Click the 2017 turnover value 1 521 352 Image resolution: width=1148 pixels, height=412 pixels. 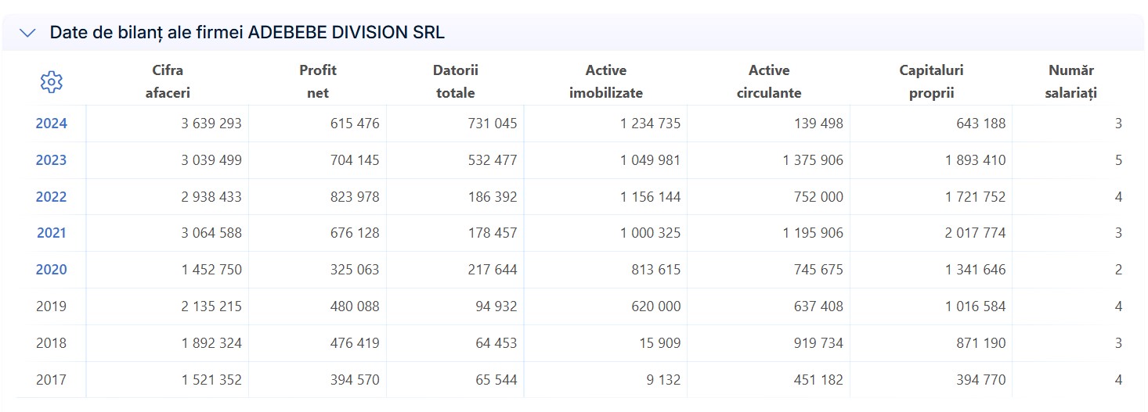pos(211,380)
